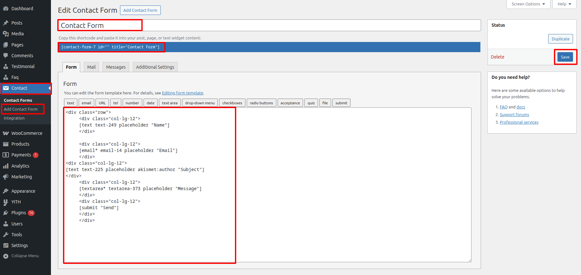This screenshot has width=581, height=275.
Task: Click the Dashboard gauge icon
Action: tap(6, 9)
